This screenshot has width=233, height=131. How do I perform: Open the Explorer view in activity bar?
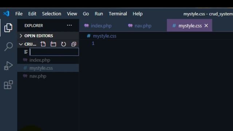click(8, 28)
